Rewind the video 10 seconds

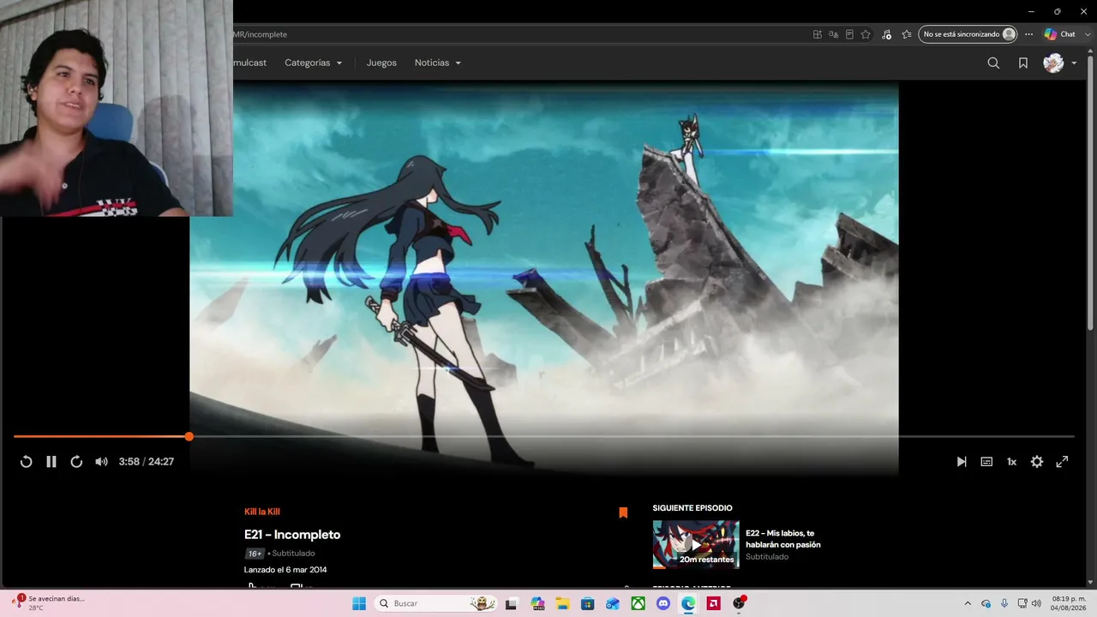26,462
